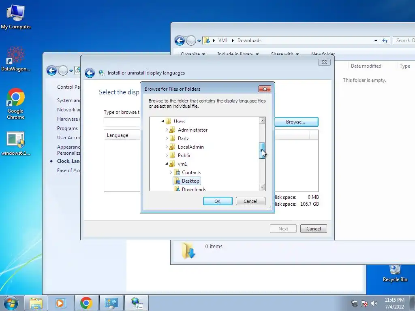Click folder tree scrollbar up arrow
The height and width of the screenshot is (311, 415).
click(x=262, y=121)
